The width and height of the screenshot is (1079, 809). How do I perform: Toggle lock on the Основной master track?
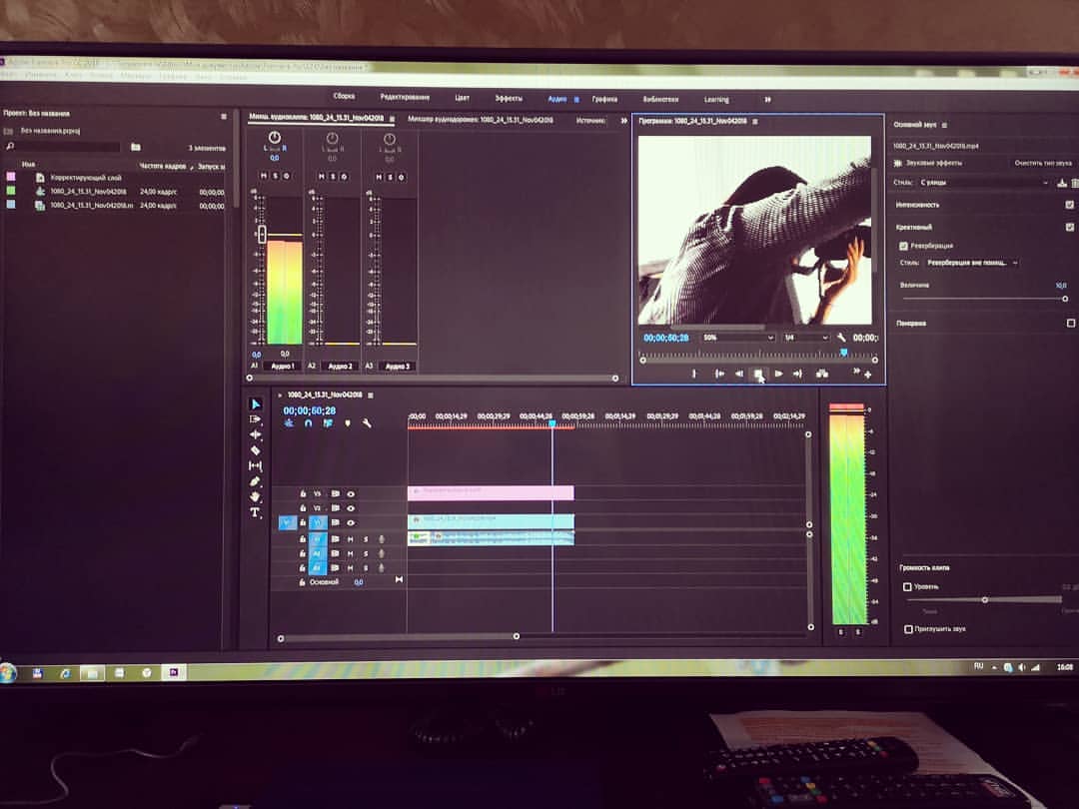pyautogui.click(x=302, y=582)
